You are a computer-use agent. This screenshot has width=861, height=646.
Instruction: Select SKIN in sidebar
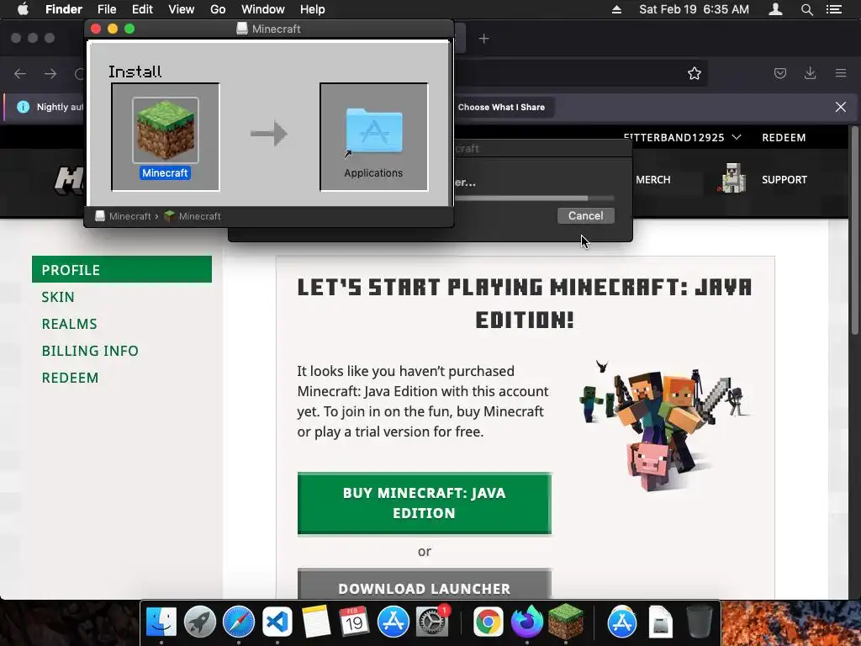click(58, 297)
